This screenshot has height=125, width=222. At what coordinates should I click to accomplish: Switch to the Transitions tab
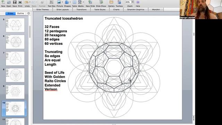click(x=82, y=9)
